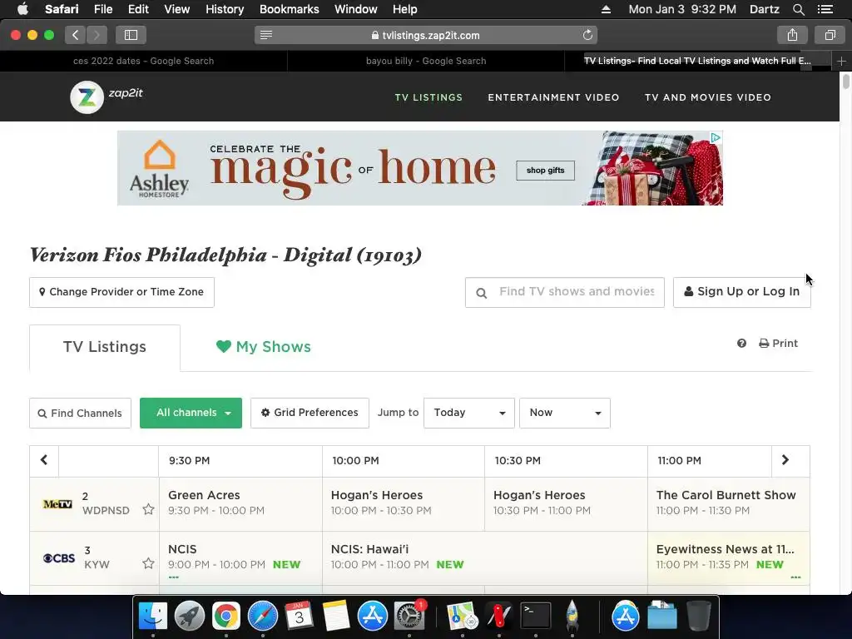This screenshot has width=852, height=639.
Task: Open the help question mark icon
Action: pyautogui.click(x=741, y=344)
